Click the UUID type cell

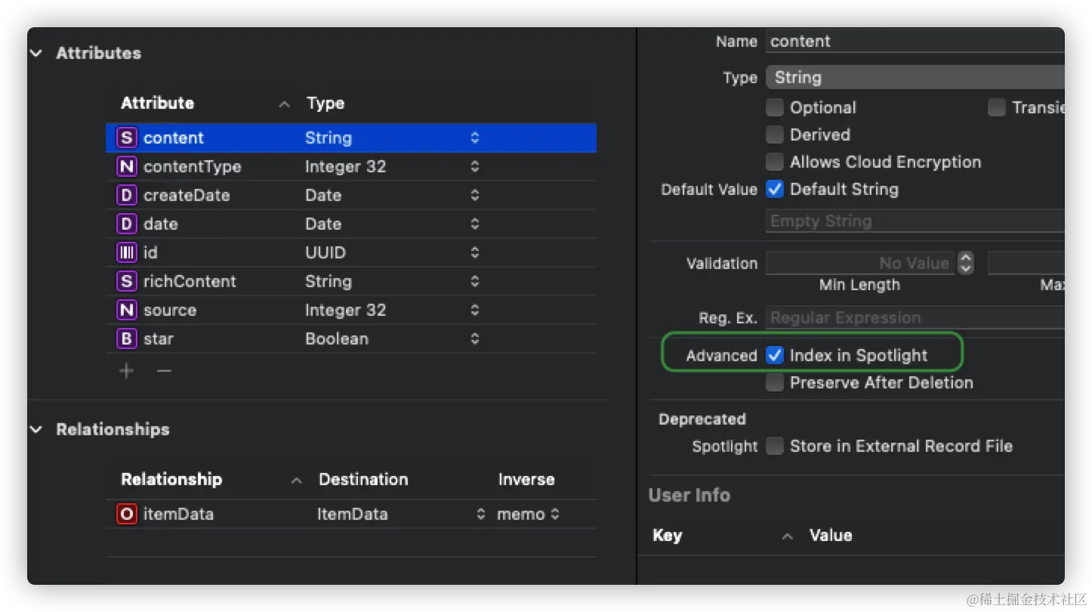click(325, 252)
